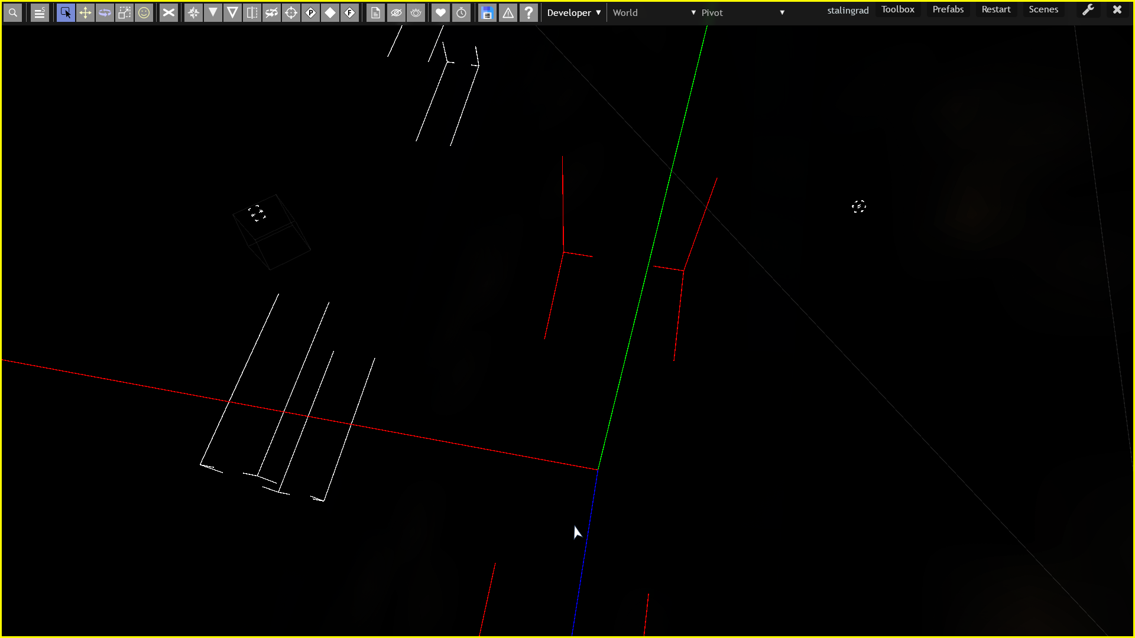Select the move translate tool
Screen dimensions: 1135x638
85,12
